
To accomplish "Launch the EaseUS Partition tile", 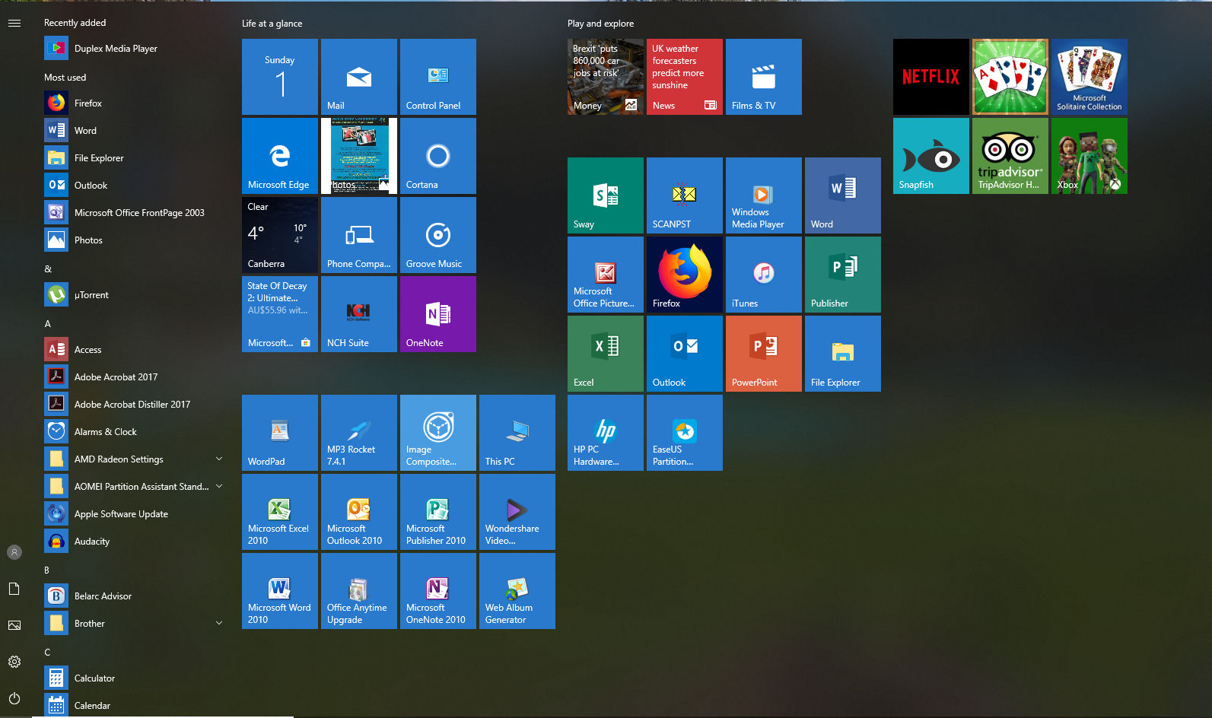I will [x=684, y=433].
